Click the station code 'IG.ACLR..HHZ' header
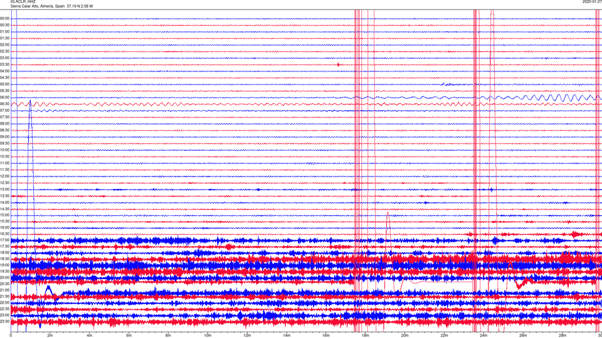This screenshot has width=602, height=338. pos(23,1)
